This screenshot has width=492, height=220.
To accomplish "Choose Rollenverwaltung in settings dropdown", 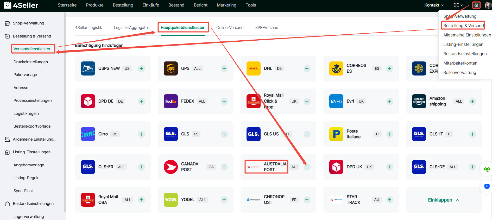I will point(460,72).
